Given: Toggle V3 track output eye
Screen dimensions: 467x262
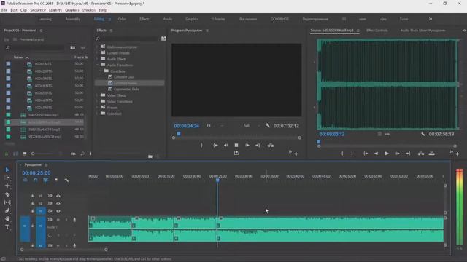Looking at the screenshot, I should 58,196.
